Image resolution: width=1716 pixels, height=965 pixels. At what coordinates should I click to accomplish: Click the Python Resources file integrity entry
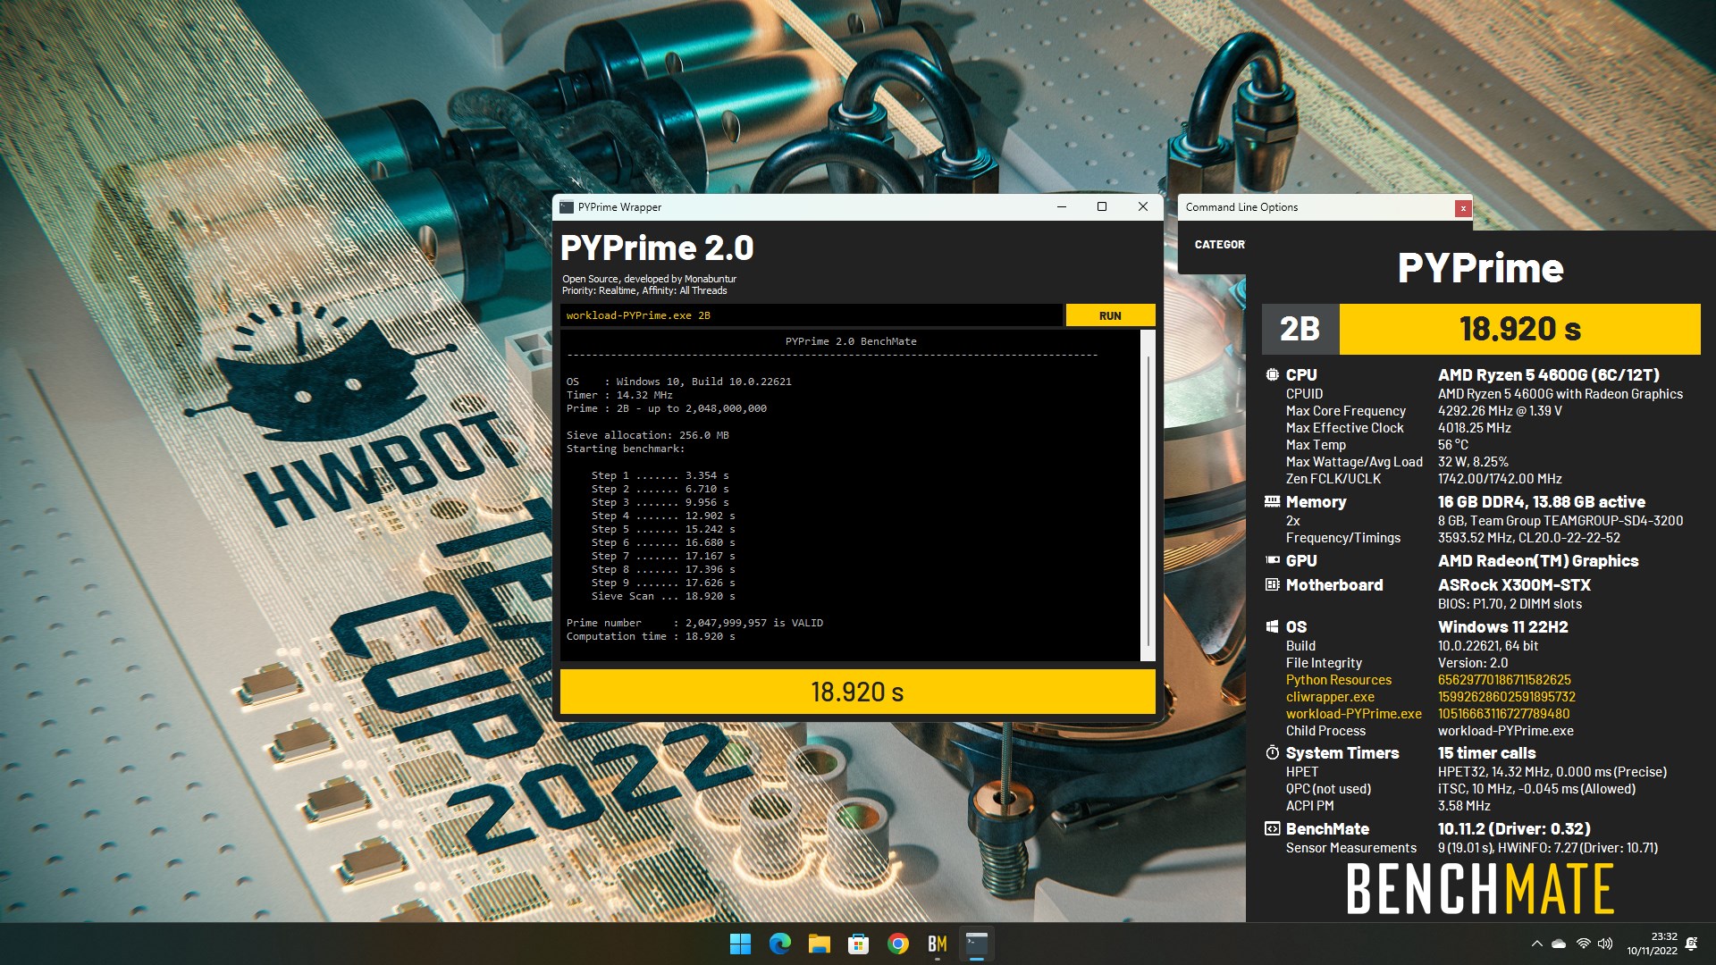[1338, 680]
